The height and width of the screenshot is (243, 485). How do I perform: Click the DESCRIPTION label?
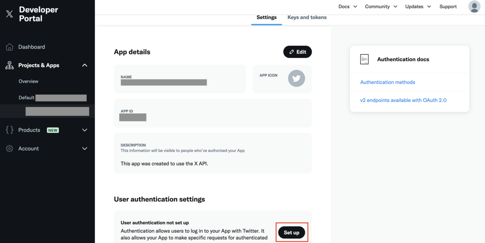pyautogui.click(x=133, y=145)
